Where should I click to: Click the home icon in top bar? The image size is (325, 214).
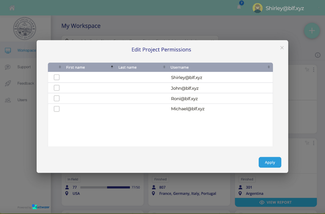coord(12,8)
